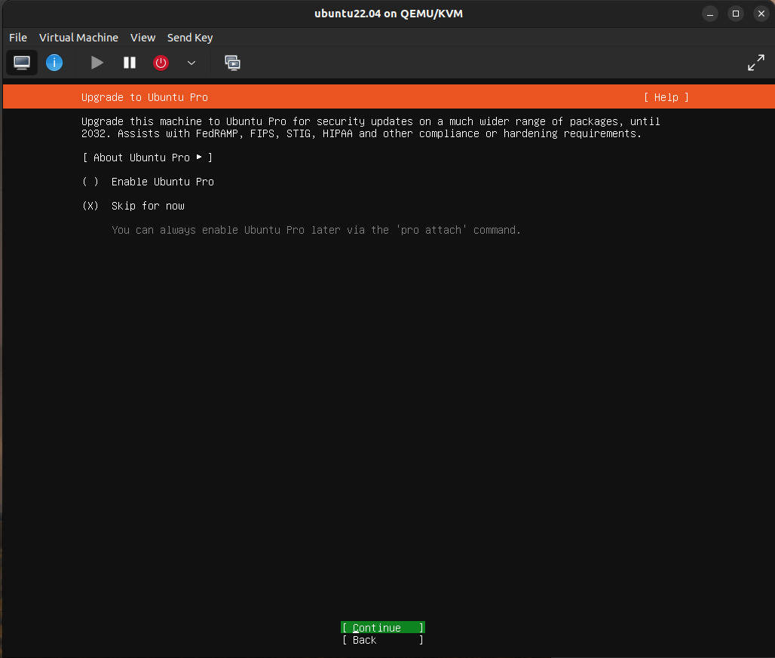
Task: Open the File menu
Action: pos(18,38)
